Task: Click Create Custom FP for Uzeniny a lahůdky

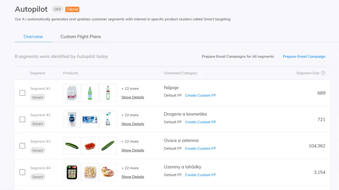Action: point(200,175)
